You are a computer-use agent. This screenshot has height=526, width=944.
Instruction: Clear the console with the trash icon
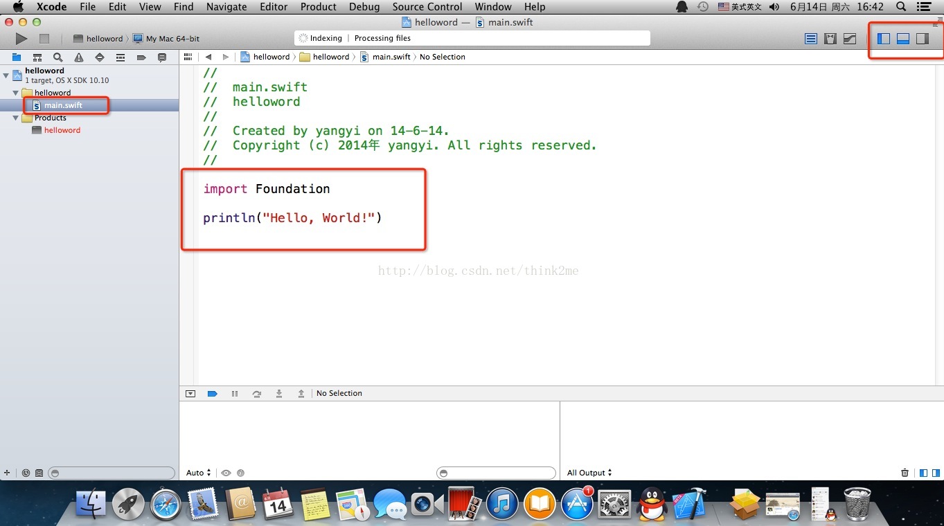tap(905, 473)
